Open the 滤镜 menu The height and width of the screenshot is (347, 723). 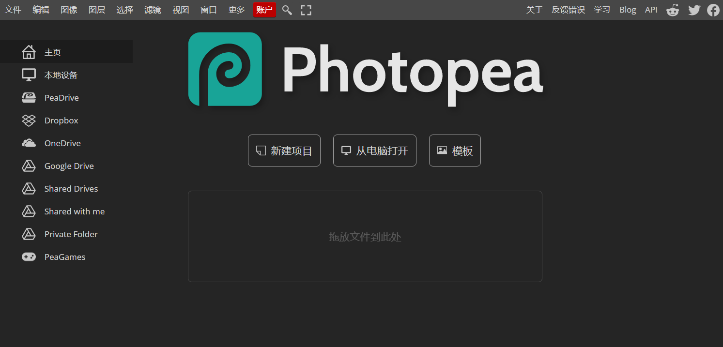pos(153,10)
